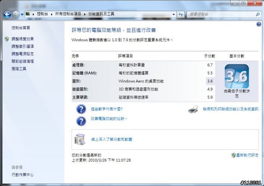Image resolution: width=264 pixels, height=186 pixels.
Task: Refresh the page with the refresh button
Action: (x=181, y=14)
